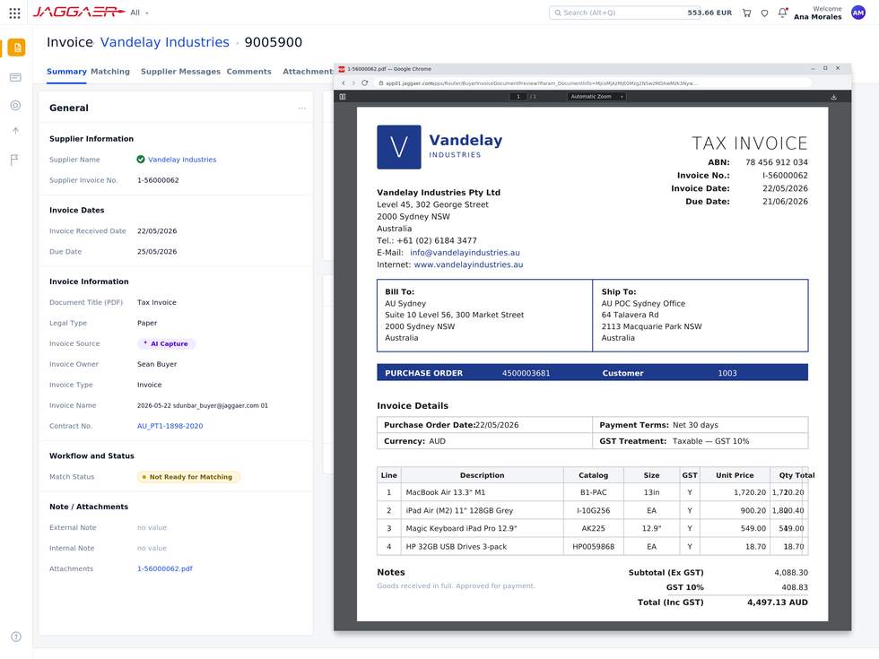Image resolution: width=879 pixels, height=659 pixels.
Task: Switch to the Supplier Messages tab
Action: click(180, 71)
